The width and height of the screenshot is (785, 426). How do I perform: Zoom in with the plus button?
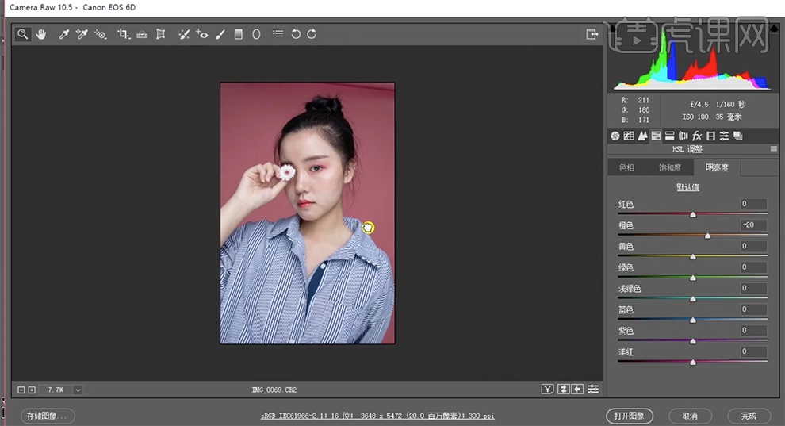(32, 390)
